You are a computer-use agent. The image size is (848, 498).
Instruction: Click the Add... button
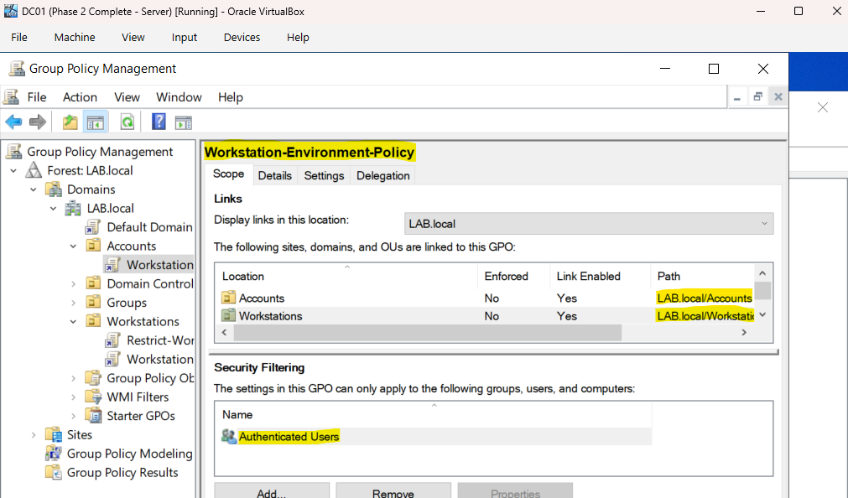pos(272,492)
